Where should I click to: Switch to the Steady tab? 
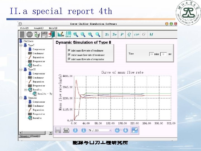(x=35, y=136)
